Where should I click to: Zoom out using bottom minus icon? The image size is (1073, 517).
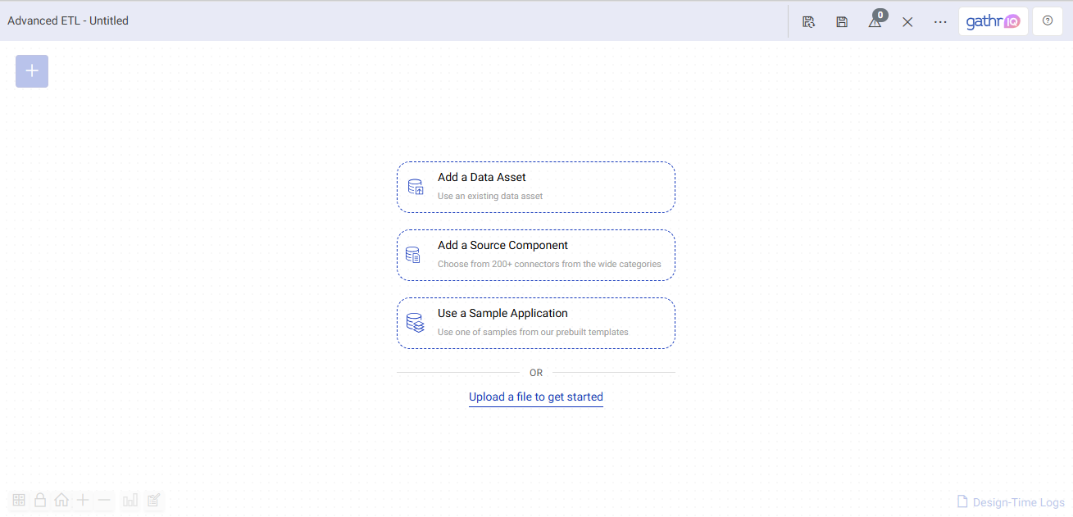pos(104,500)
